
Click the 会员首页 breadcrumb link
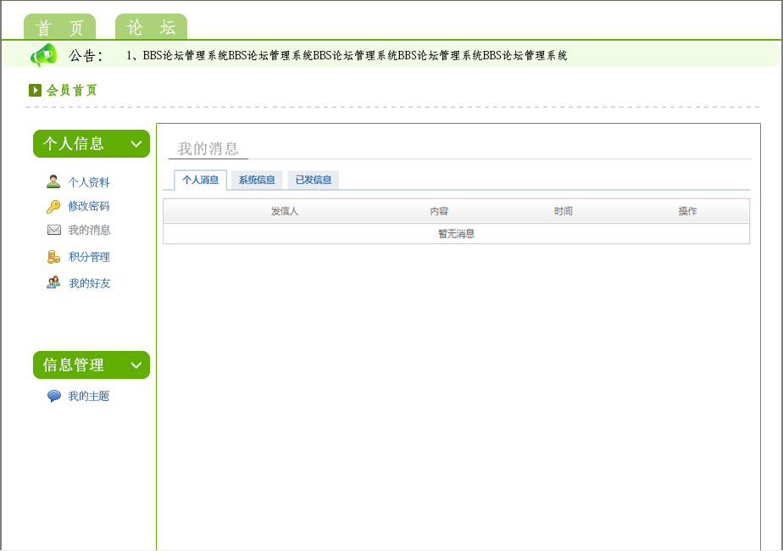point(72,90)
